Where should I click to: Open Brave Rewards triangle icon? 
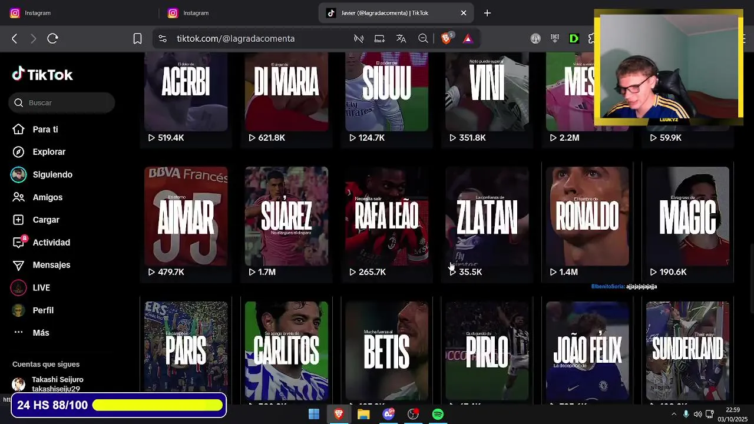coord(468,38)
